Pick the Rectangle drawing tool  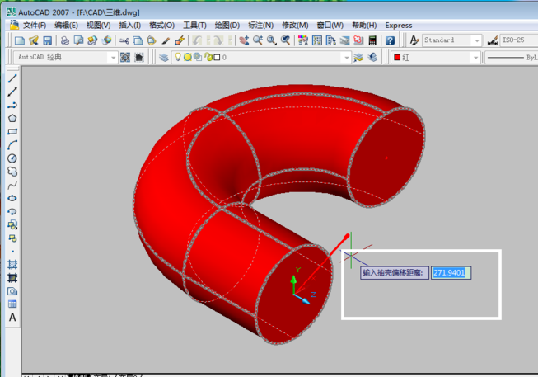click(x=12, y=132)
